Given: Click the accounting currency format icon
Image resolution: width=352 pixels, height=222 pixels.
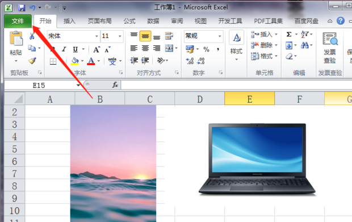Looking at the screenshot, I should 190,49.
